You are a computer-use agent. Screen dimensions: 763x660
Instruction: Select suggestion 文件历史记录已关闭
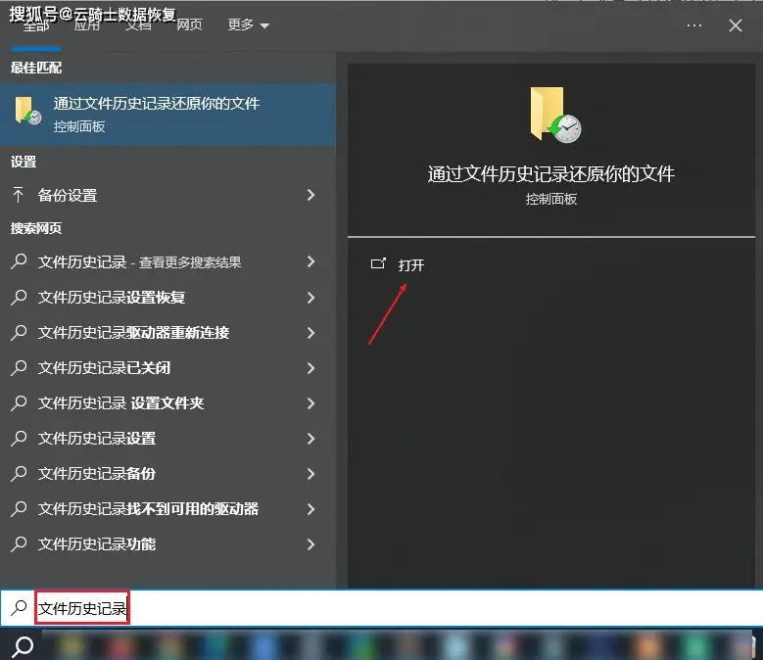pos(167,367)
